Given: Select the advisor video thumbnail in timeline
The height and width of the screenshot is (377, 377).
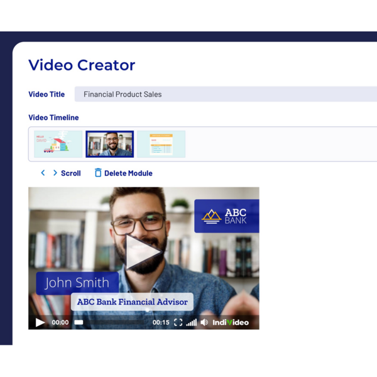Looking at the screenshot, I should (109, 144).
